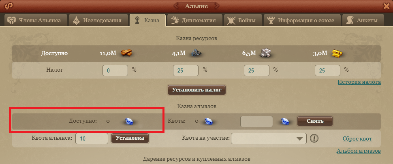Click the iron ore resource icon
393x164 pixels.
tap(196, 53)
